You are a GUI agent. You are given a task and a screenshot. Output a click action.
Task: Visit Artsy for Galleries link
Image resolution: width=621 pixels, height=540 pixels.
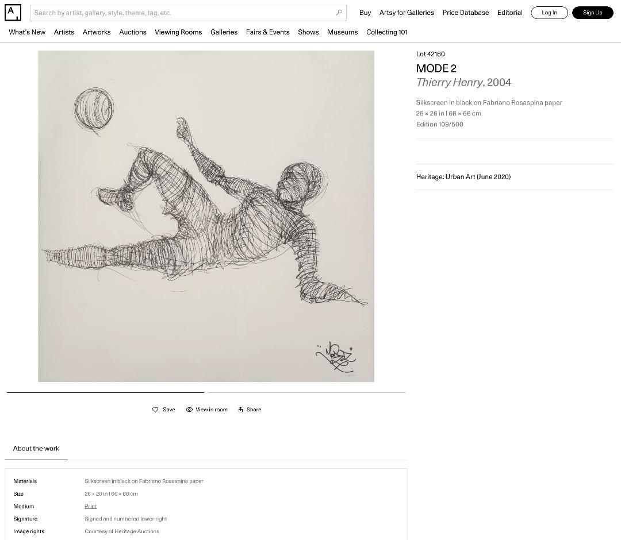[x=407, y=13]
